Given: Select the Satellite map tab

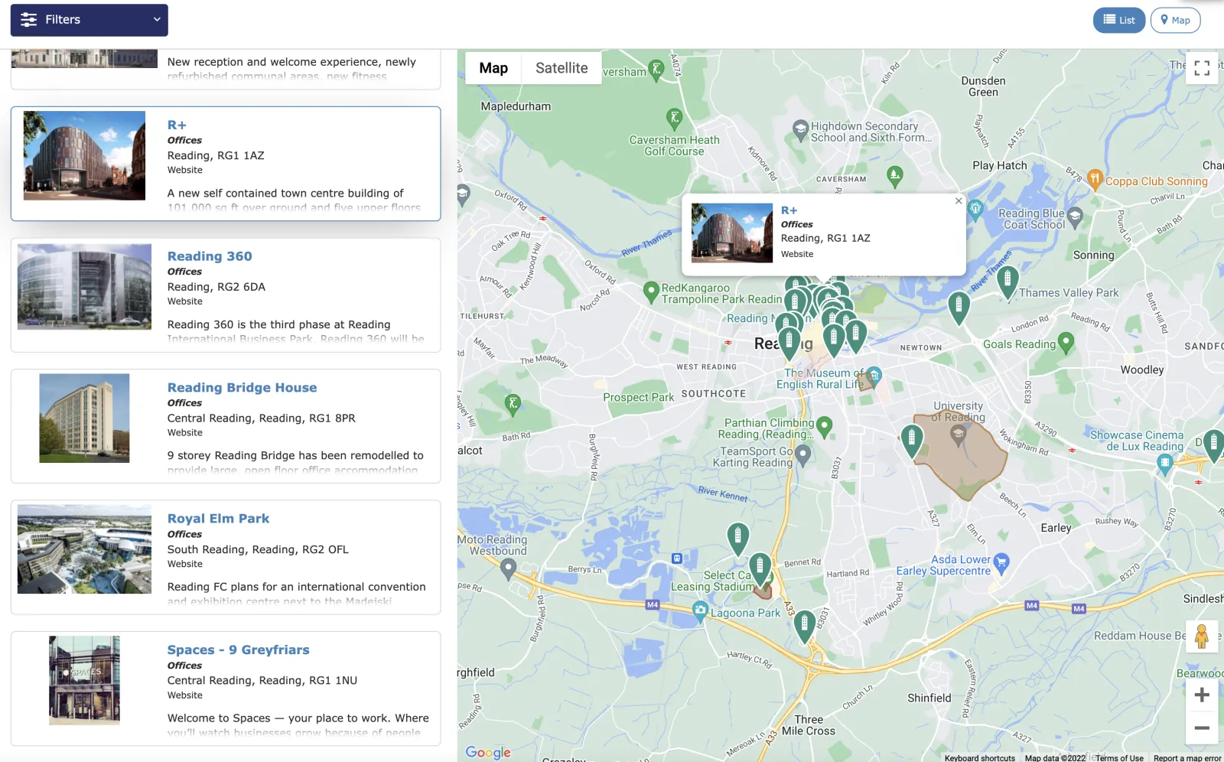Looking at the screenshot, I should click(562, 68).
